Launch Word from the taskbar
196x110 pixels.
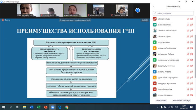click(31, 107)
